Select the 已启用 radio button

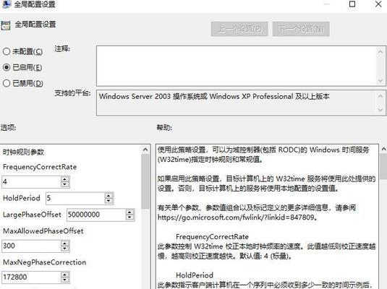(7, 67)
